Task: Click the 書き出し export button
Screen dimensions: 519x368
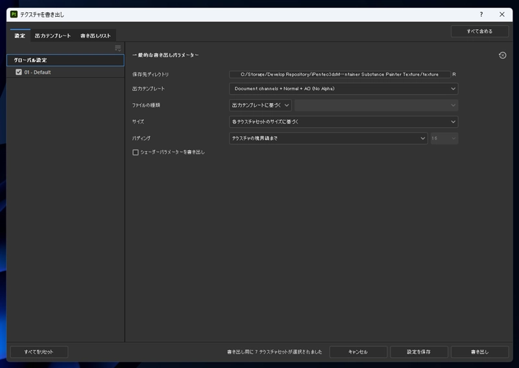Action: pyautogui.click(x=479, y=352)
